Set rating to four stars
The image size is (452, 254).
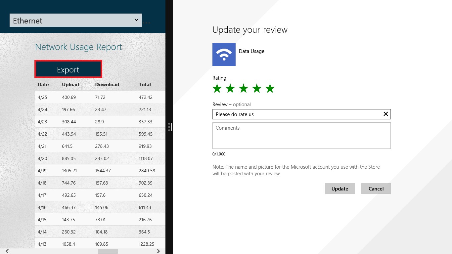click(257, 88)
